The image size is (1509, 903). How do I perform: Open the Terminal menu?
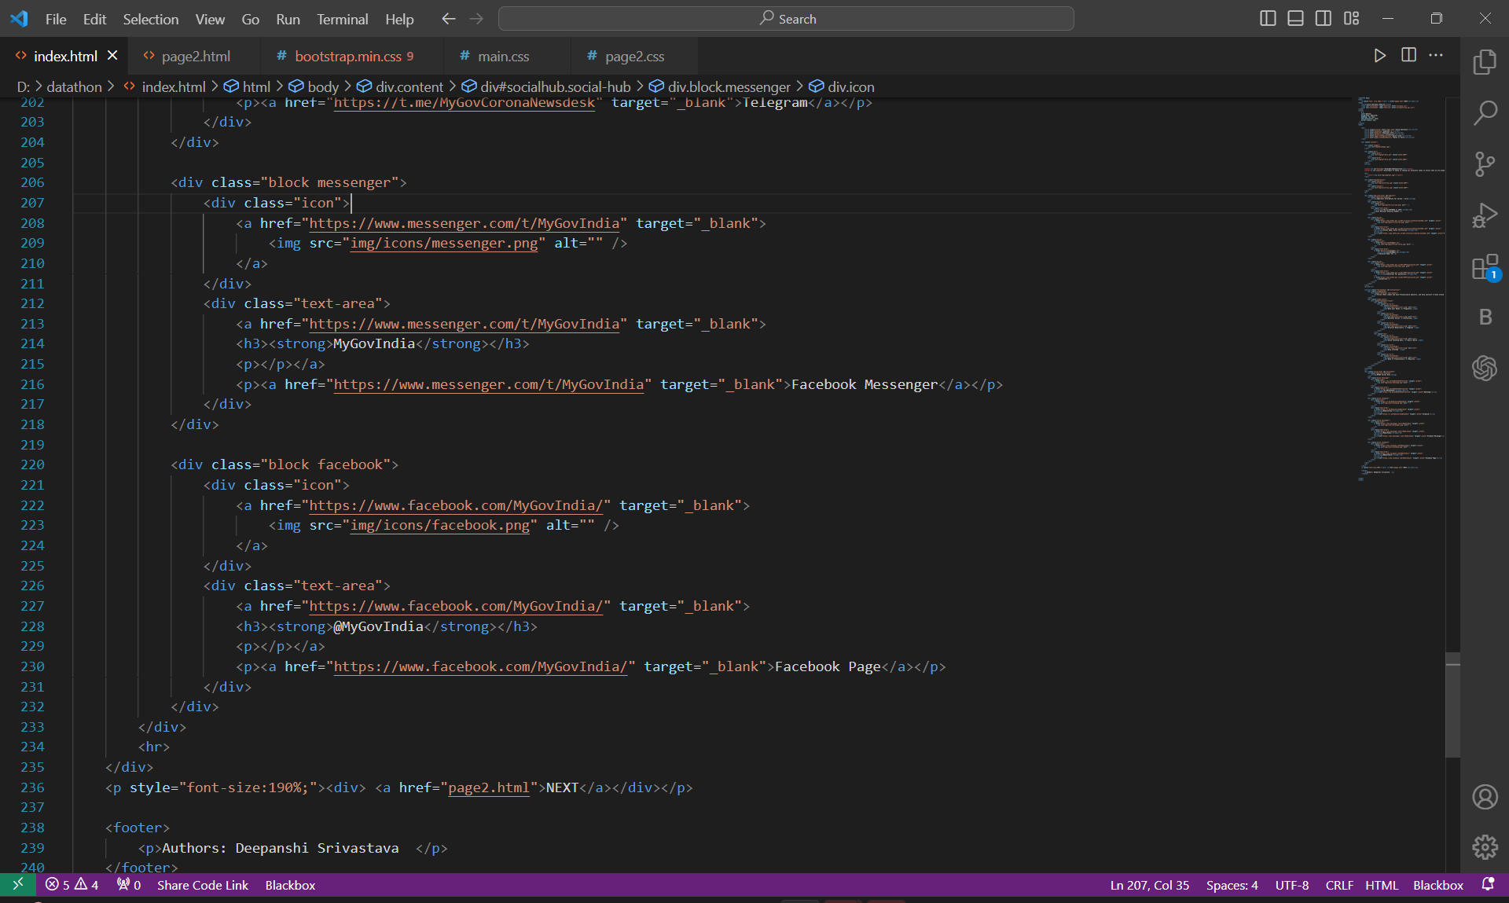coord(342,19)
